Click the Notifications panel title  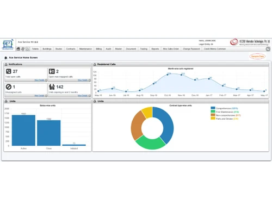pos(15,64)
